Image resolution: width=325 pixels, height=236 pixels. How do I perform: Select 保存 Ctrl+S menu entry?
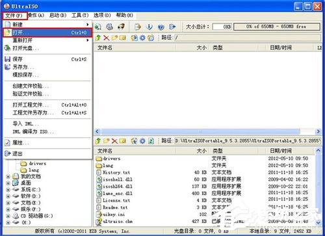[x=47, y=59]
